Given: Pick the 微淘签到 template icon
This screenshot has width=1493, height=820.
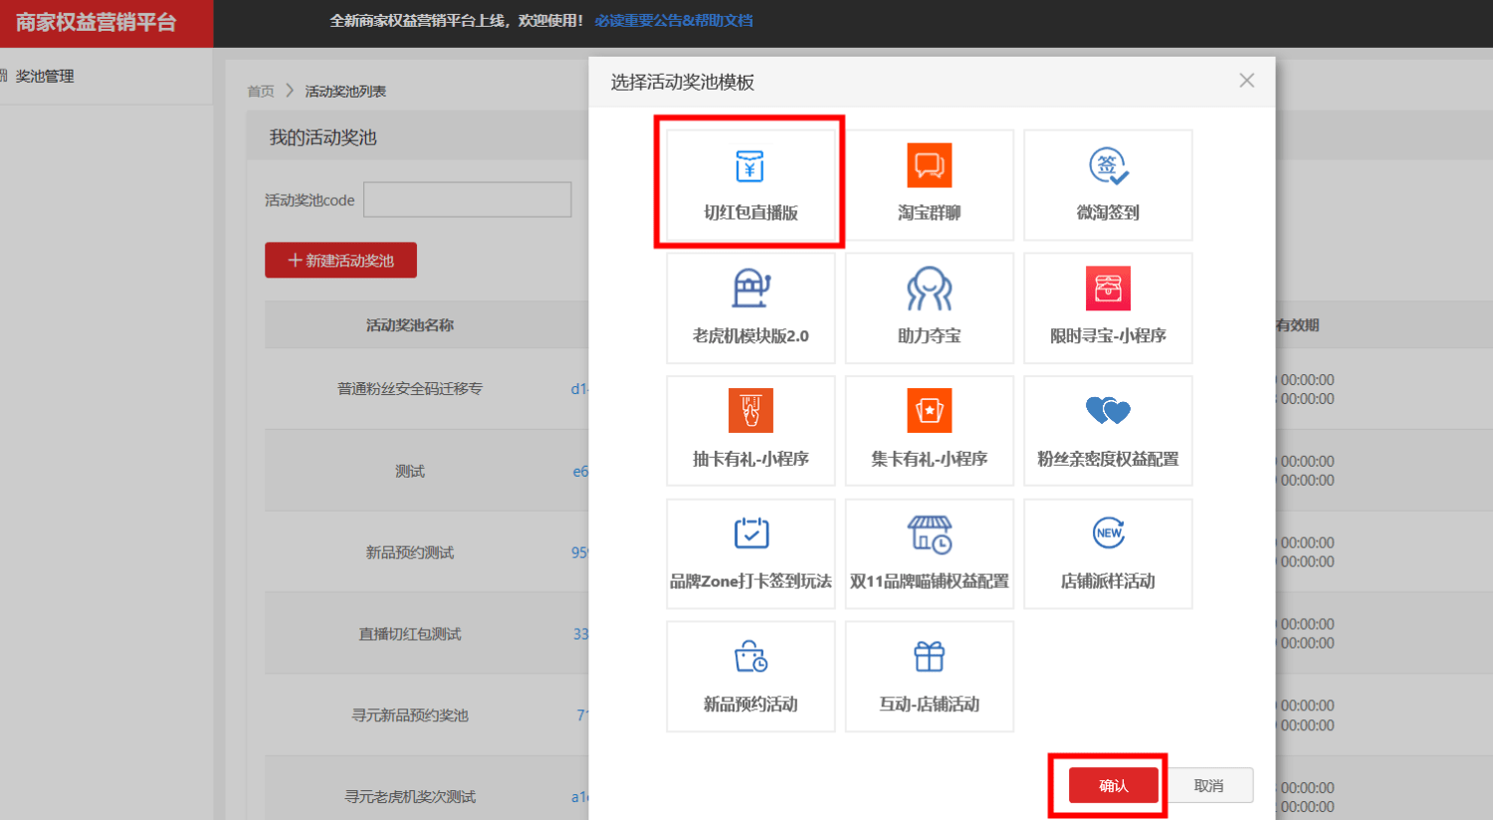Looking at the screenshot, I should tap(1108, 166).
